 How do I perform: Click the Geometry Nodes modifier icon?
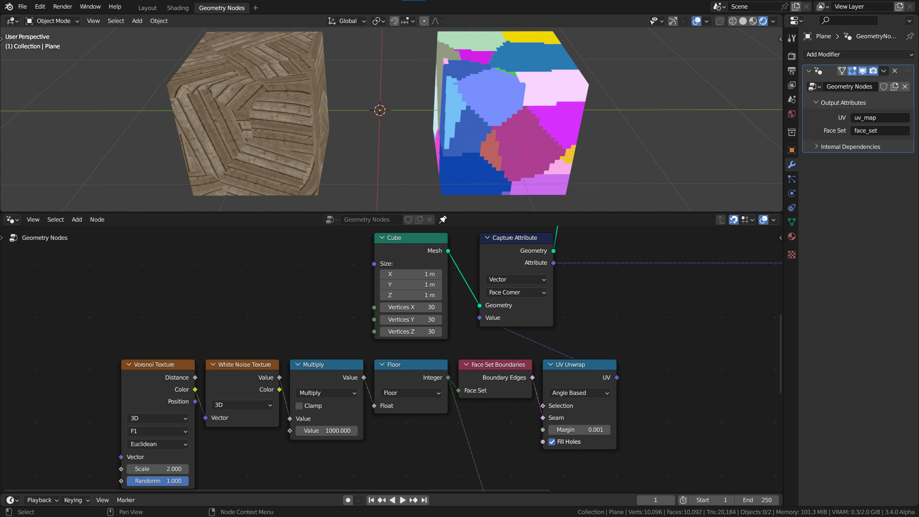(815, 86)
